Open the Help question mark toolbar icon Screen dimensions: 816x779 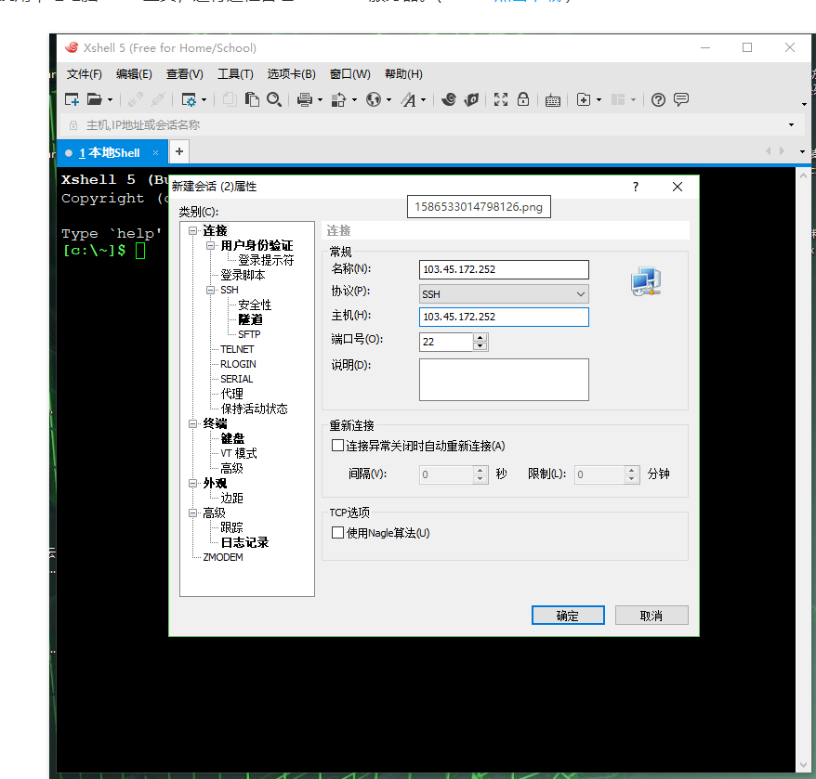[658, 99]
